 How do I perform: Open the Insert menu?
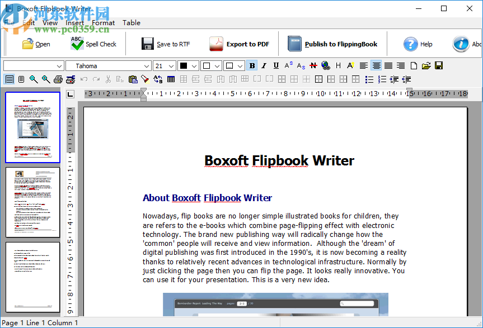(74, 23)
